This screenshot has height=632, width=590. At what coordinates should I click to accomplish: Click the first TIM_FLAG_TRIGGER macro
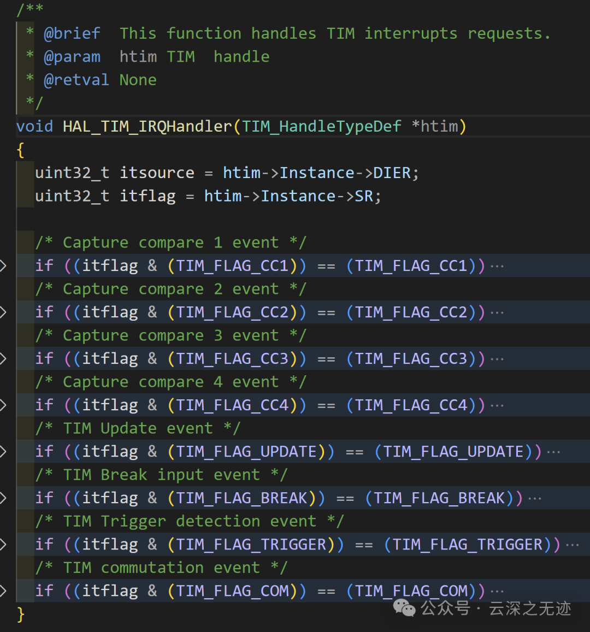point(251,545)
